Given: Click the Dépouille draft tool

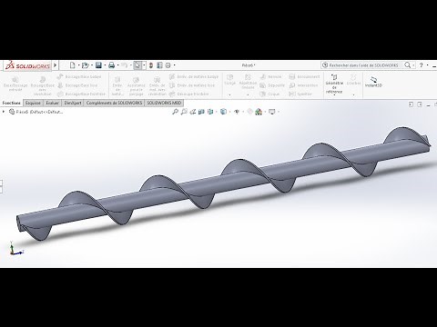Looking at the screenshot, I should coord(272,85).
